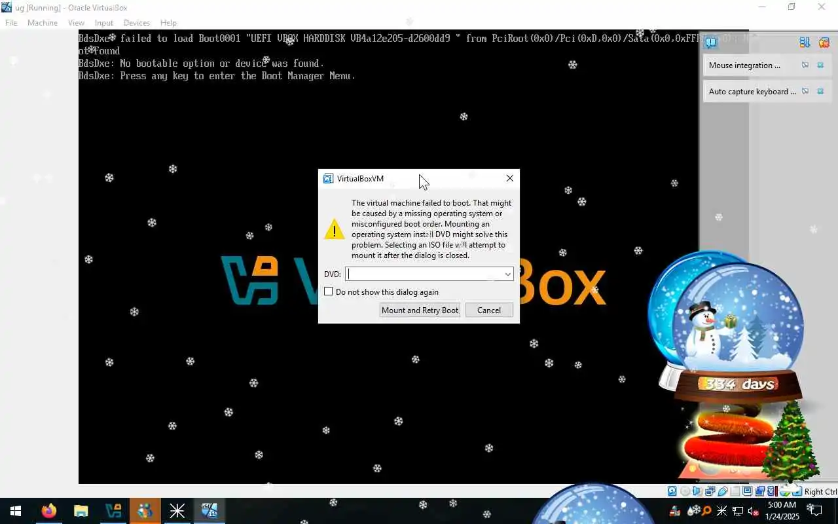
Task: Click the shared folders status icon
Action: (x=735, y=491)
